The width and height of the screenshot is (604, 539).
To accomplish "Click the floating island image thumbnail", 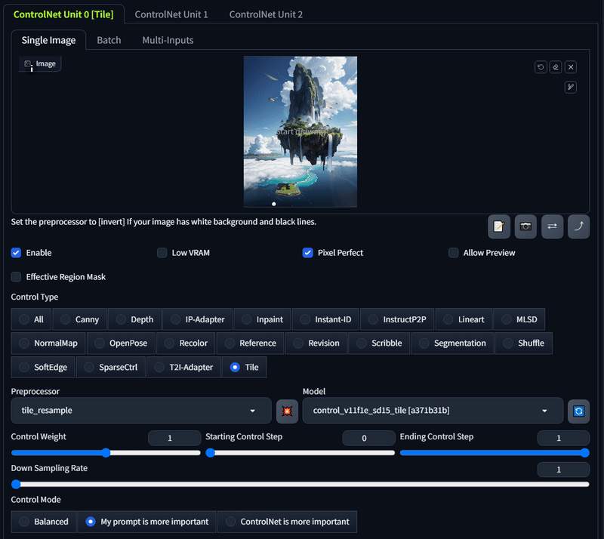I will pos(300,131).
